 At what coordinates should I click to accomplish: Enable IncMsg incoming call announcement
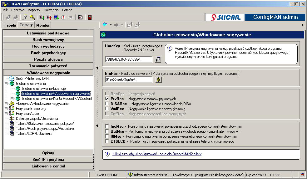point(107,126)
